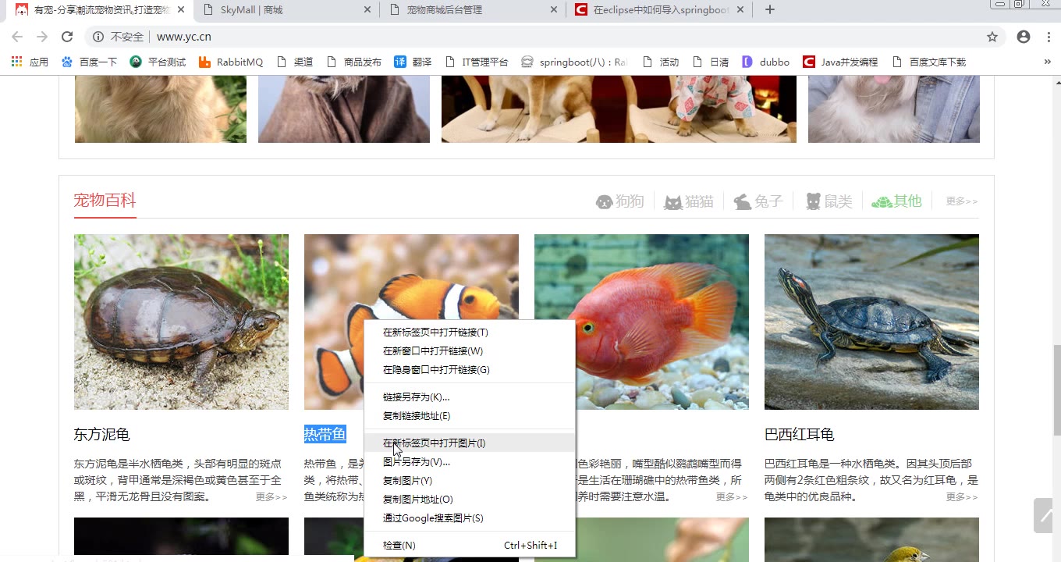The width and height of the screenshot is (1061, 562).
Task: Expand the bookmarks overflow chevron
Action: coord(1047,62)
